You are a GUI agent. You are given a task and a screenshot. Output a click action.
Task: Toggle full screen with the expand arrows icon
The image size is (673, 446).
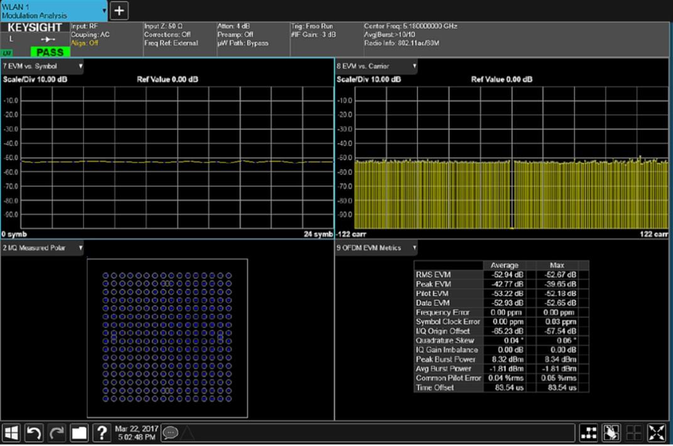coord(656,432)
